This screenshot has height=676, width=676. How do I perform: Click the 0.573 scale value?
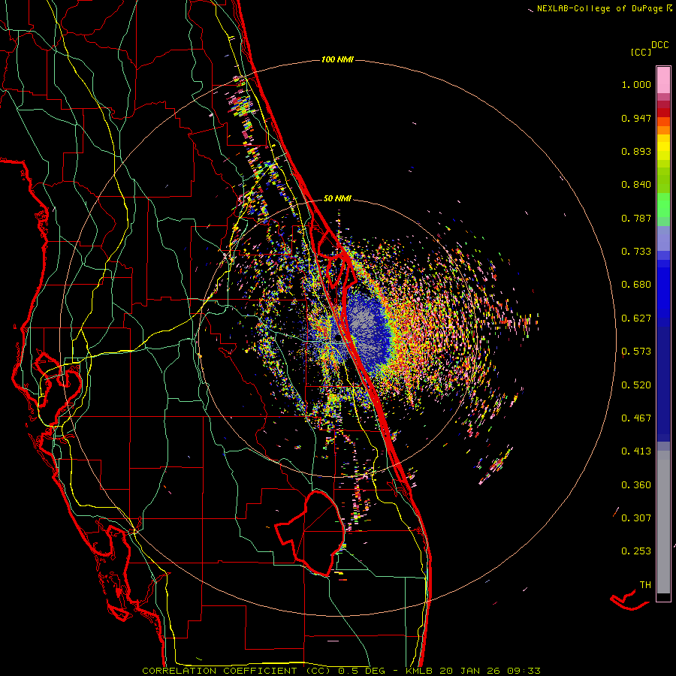click(636, 352)
